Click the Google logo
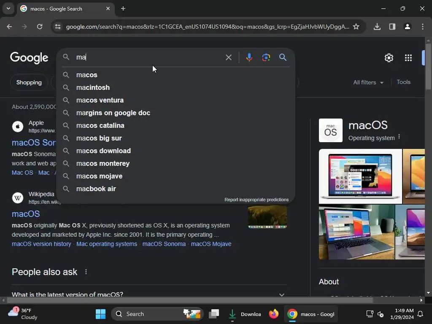432x324 pixels. (29, 58)
